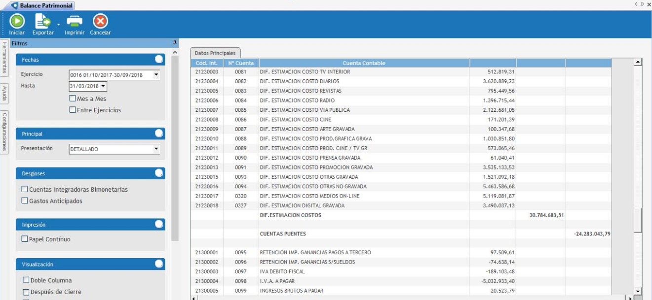Open the Ejercicio dropdown list
652x300 pixels.
pyautogui.click(x=156, y=75)
